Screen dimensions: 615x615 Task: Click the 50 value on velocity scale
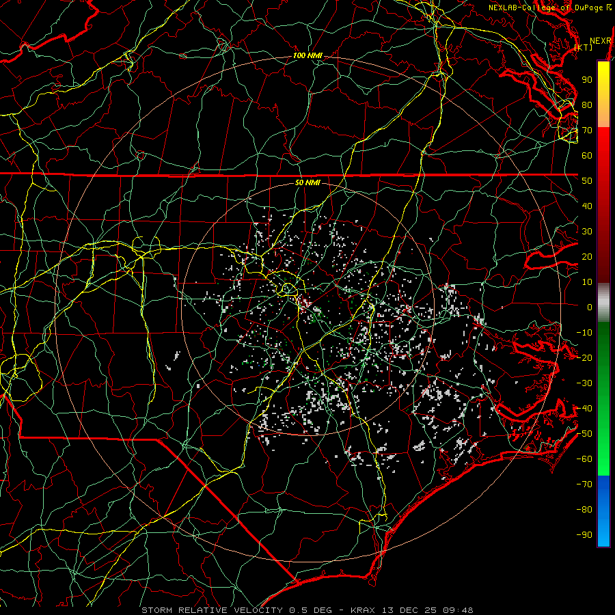[x=587, y=181]
